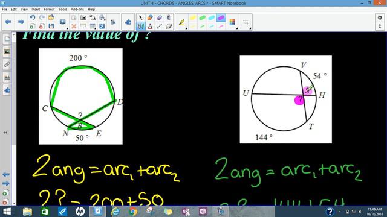Click the screen capture camera icon
Viewport: 387px width, 217px height.
tap(83, 17)
